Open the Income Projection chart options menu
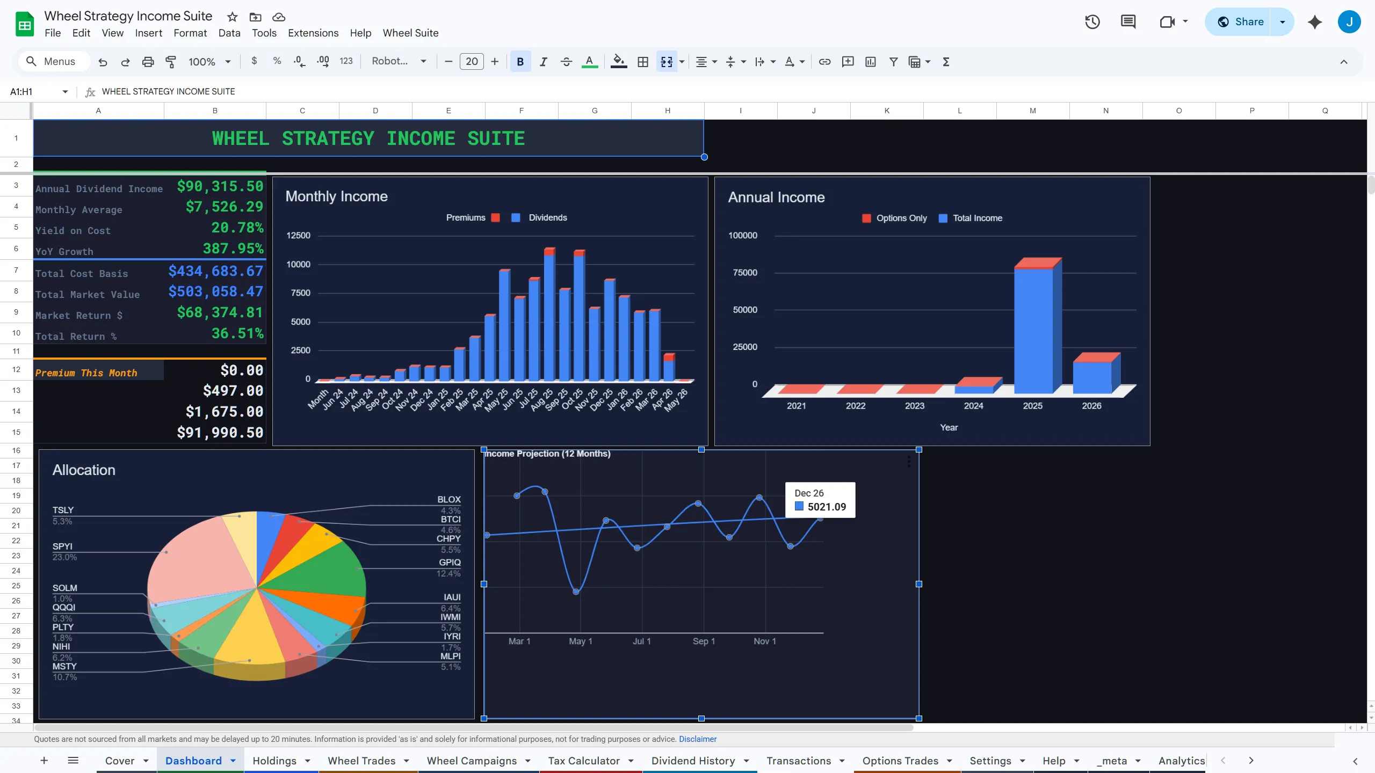Viewport: 1375px width, 773px height. [908, 461]
